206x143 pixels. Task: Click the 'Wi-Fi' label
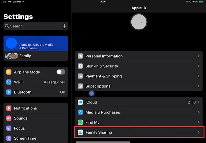(19, 82)
